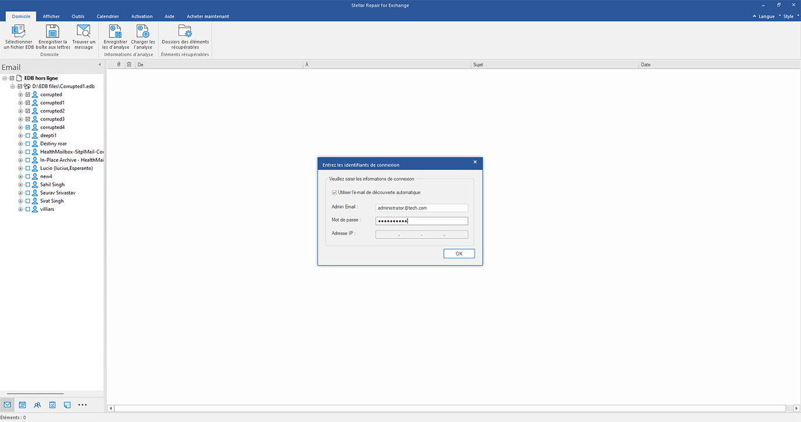Image resolution: width=801 pixels, height=422 pixels.
Task: Switch to calendar view icon in bottom bar
Action: click(x=22, y=405)
